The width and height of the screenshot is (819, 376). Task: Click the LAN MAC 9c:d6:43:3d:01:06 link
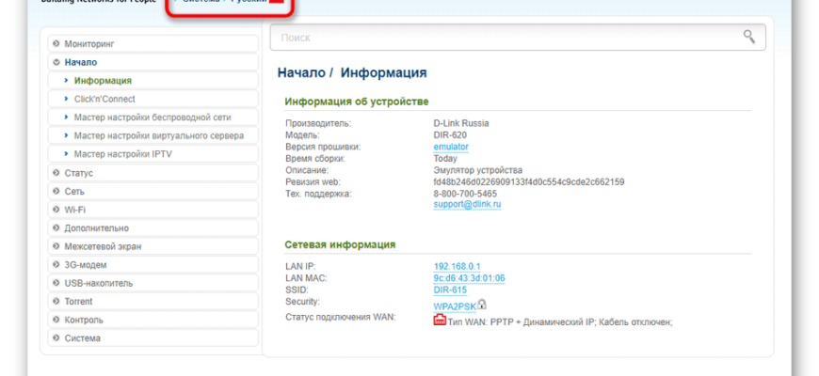click(469, 278)
